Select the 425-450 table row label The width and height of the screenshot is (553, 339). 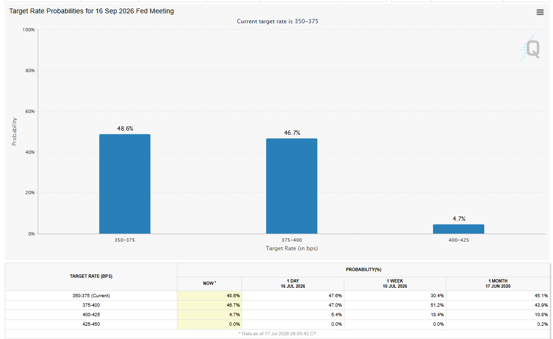(x=91, y=324)
